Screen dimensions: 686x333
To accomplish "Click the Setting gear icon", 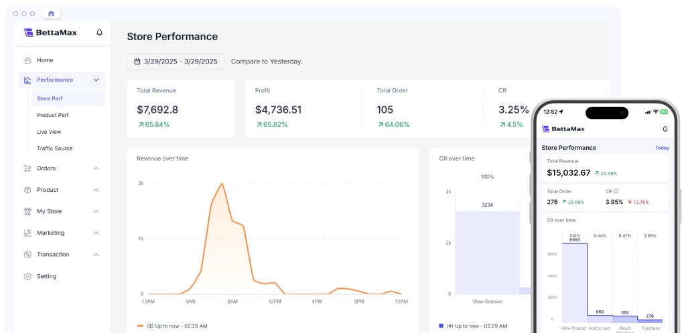I will tap(27, 276).
